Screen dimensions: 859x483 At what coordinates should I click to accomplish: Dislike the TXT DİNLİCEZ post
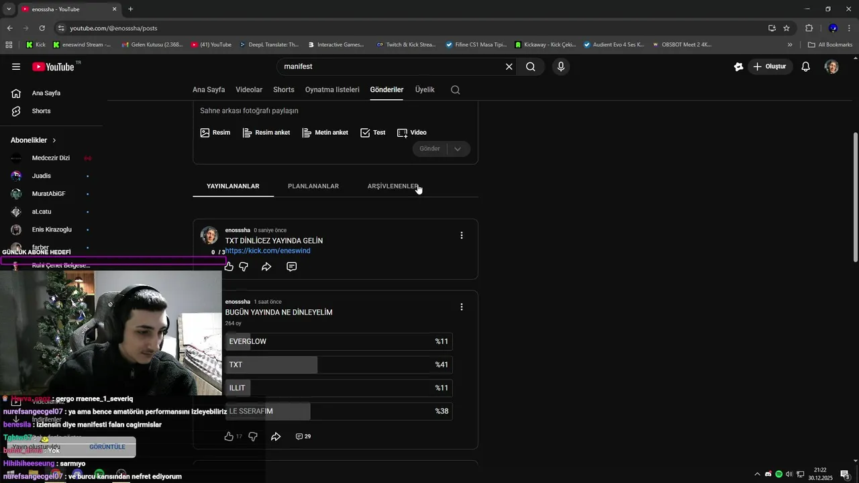tap(244, 266)
